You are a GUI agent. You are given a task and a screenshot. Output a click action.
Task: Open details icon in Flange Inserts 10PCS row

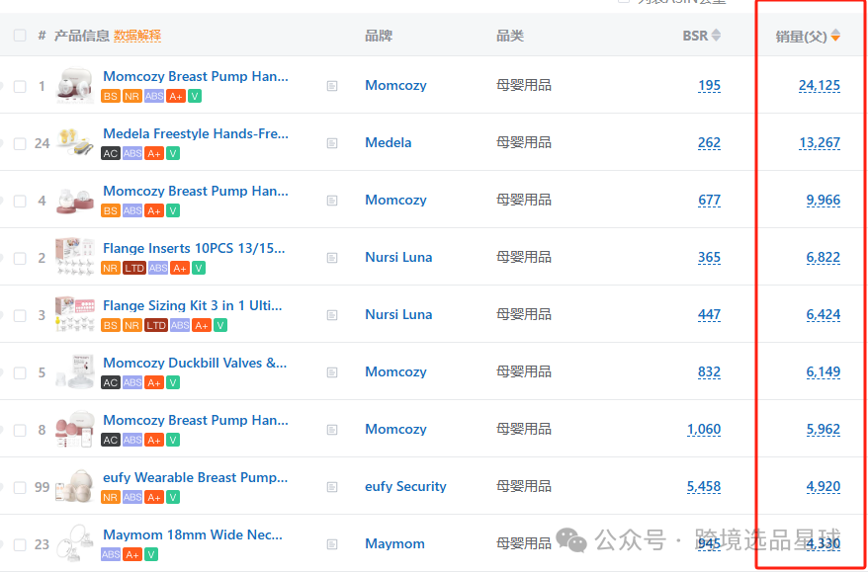[x=332, y=258]
